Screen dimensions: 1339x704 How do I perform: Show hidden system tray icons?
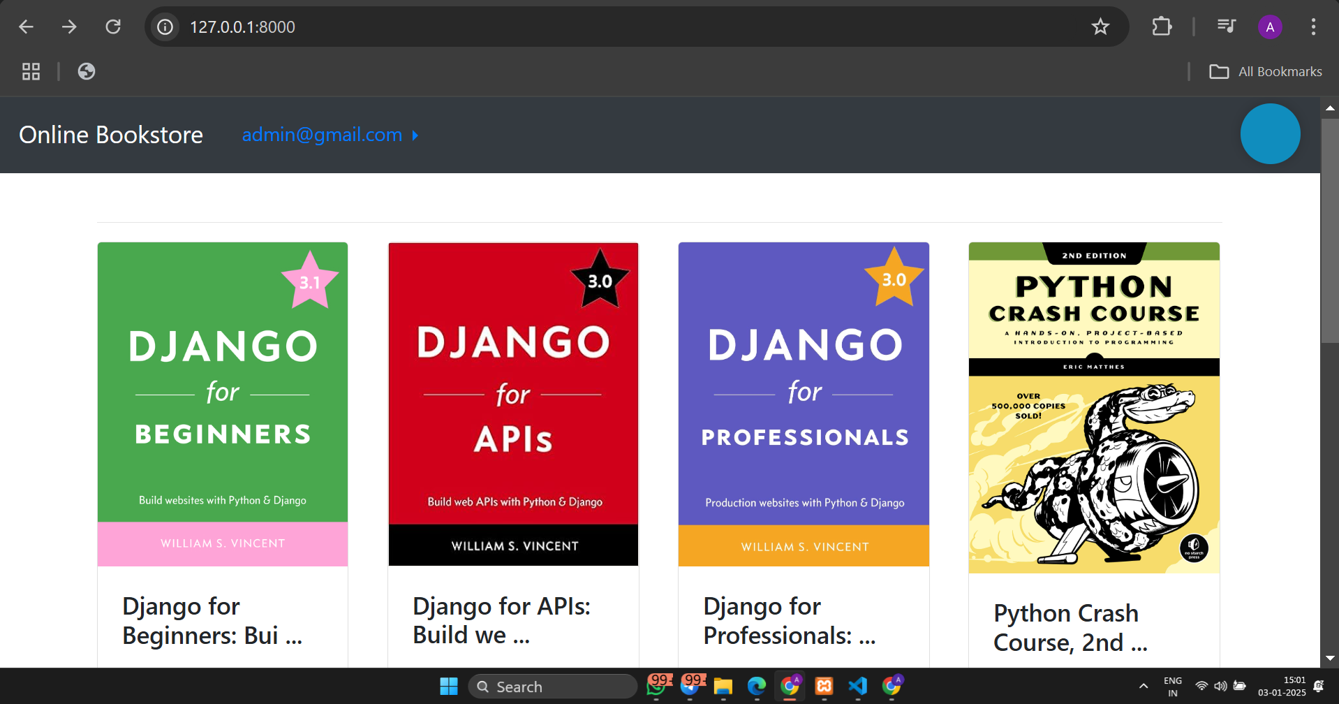click(x=1144, y=687)
